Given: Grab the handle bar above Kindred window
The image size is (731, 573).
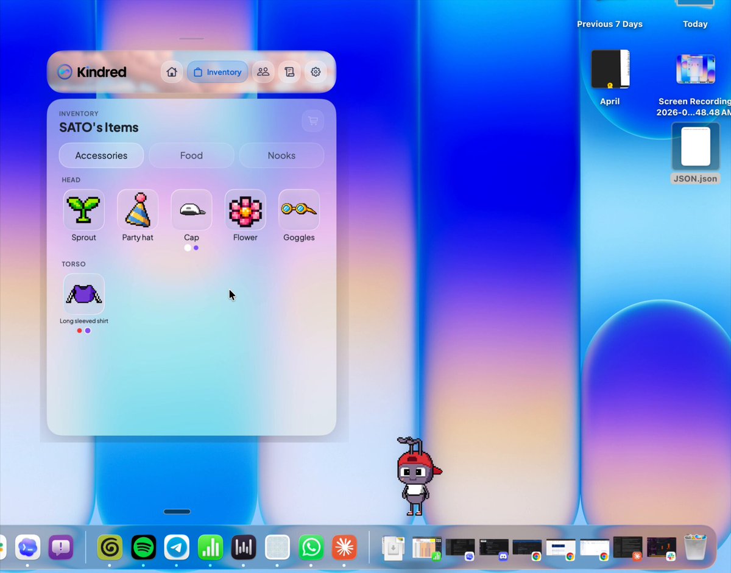Looking at the screenshot, I should (x=191, y=39).
